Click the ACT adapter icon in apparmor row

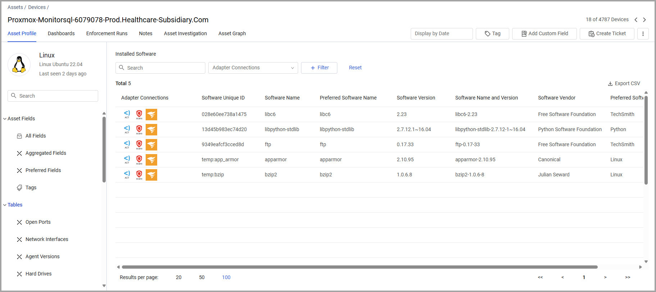tap(127, 159)
